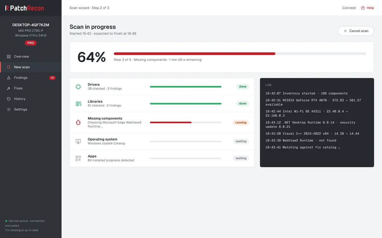Screen dimensions: 382x238
Task: Click the Fixes wrench icon
Action: click(9, 88)
